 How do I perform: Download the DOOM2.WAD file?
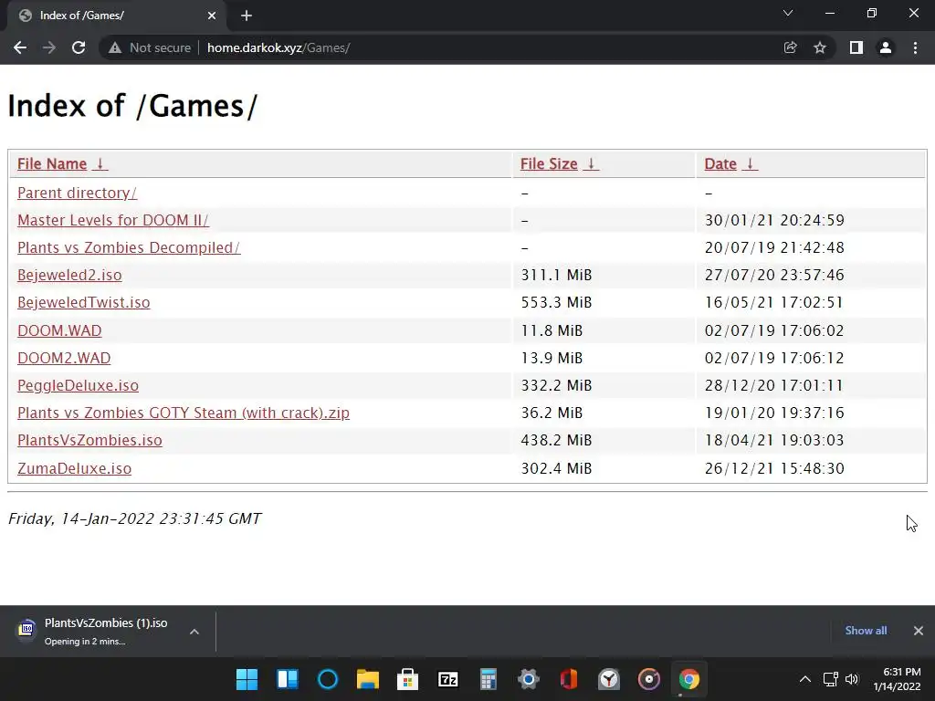point(64,358)
